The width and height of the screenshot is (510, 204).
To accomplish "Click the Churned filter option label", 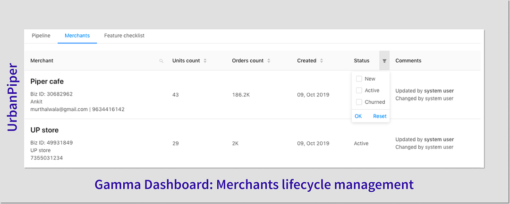I will click(x=374, y=102).
